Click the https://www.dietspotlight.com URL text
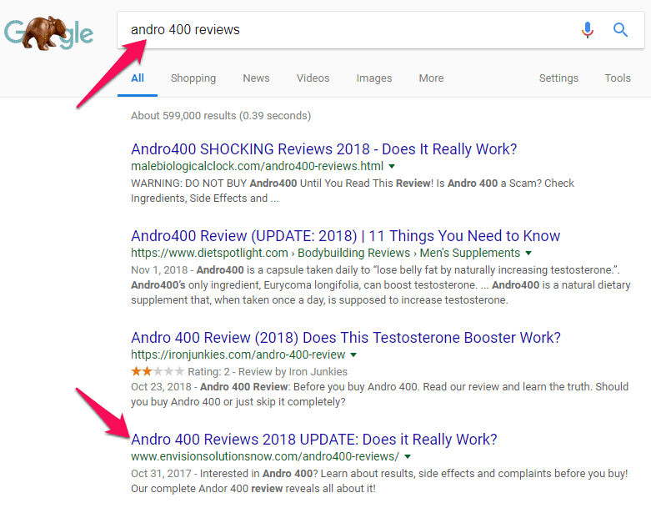Image resolution: width=651 pixels, height=508 pixels. 209,253
